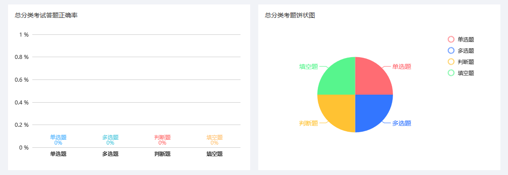Toggle 填空题 legend circle icon
Viewport: 508px width, 175px height.
coord(451,73)
